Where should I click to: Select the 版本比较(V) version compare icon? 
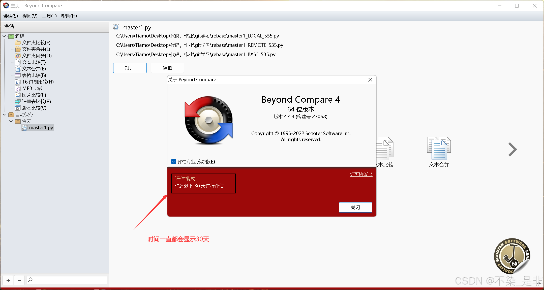18,108
